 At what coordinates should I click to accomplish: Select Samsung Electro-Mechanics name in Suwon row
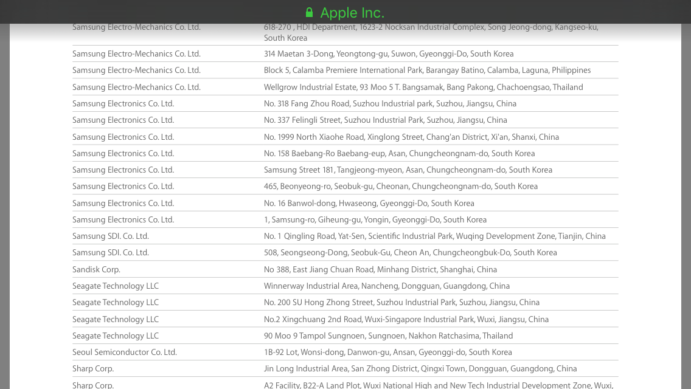137,53
